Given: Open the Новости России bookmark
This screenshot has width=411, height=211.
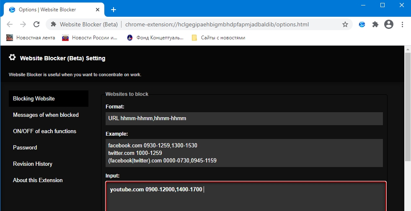Looking at the screenshot, I should coord(90,38).
